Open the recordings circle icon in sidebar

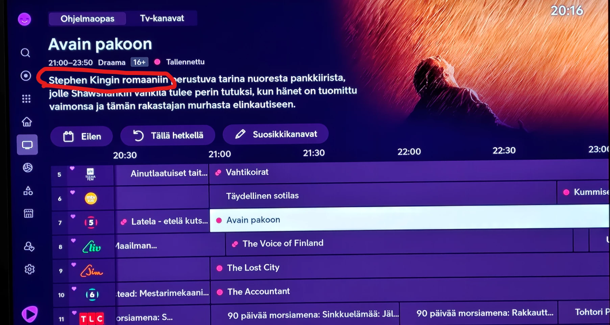click(26, 76)
